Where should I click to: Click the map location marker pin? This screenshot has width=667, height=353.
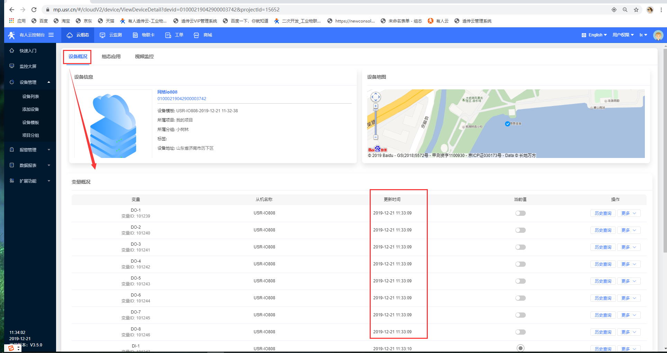point(507,124)
